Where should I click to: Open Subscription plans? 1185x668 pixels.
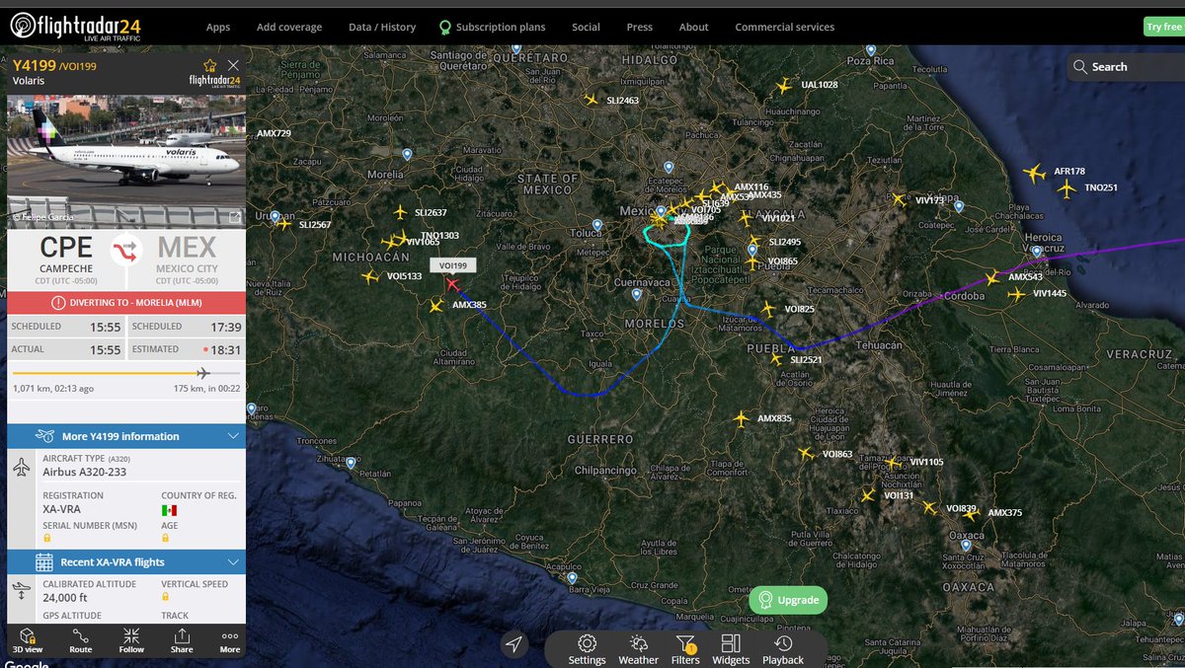tap(492, 27)
